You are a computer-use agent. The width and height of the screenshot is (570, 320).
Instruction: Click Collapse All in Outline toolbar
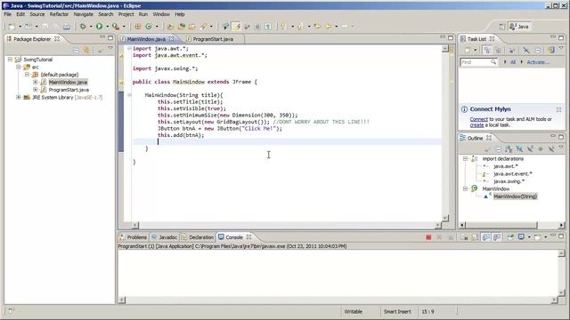click(x=499, y=149)
